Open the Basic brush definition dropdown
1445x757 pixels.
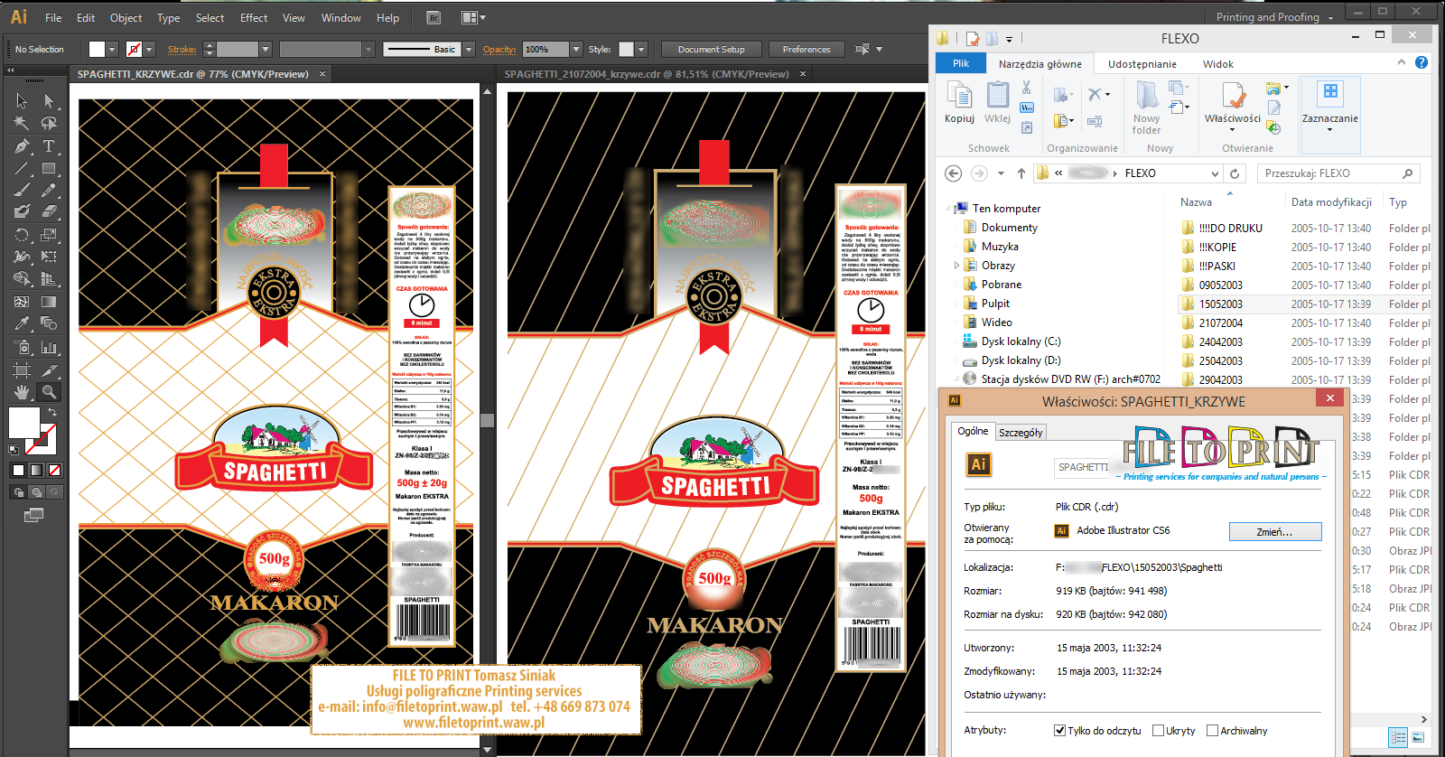(469, 50)
